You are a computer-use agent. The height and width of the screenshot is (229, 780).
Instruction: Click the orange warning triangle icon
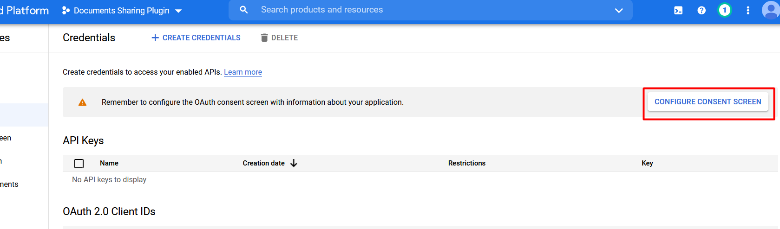[82, 102]
